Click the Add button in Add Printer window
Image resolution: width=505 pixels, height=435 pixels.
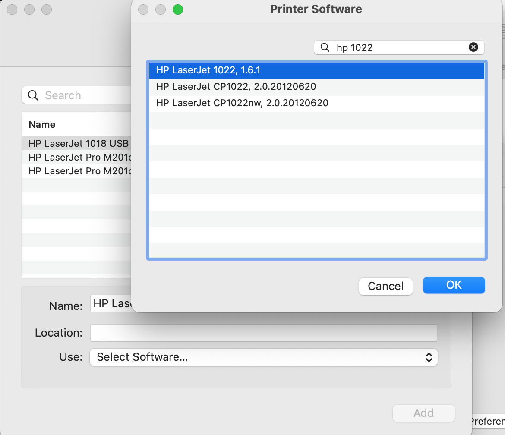tap(423, 413)
